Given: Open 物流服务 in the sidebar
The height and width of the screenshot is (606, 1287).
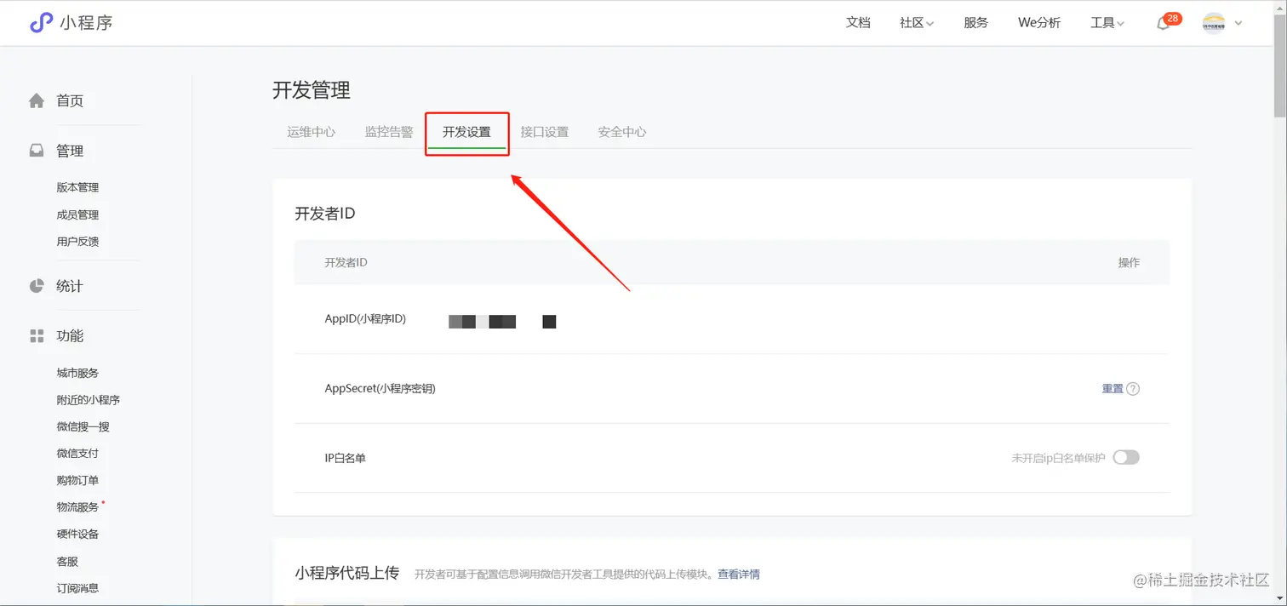Looking at the screenshot, I should (77, 507).
